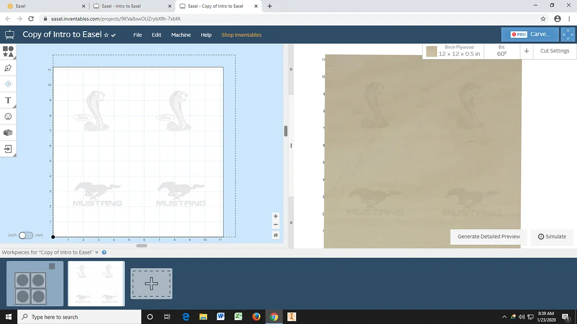This screenshot has height=324, width=577.
Task: Select the drill point target tool
Action: 8,84
